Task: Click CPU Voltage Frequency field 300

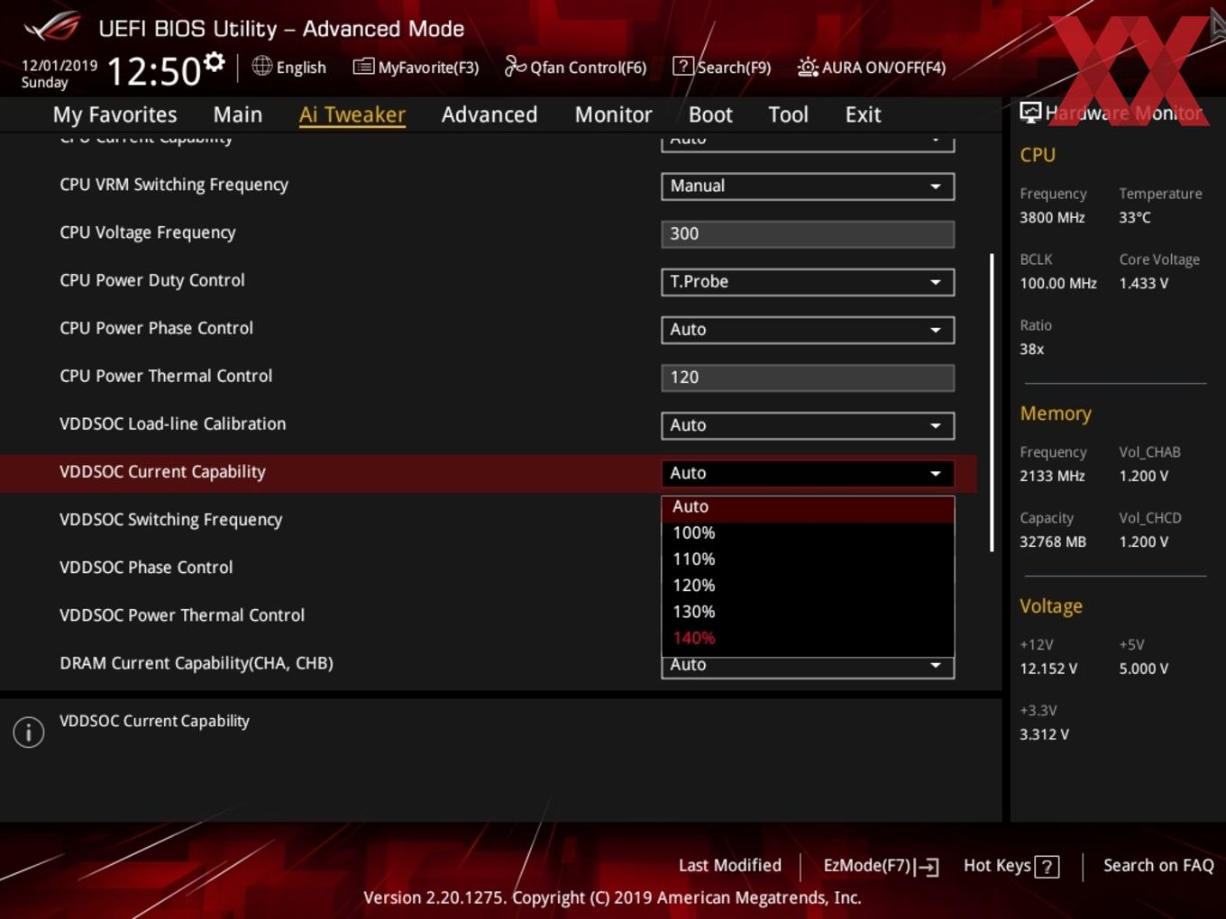Action: [x=808, y=233]
